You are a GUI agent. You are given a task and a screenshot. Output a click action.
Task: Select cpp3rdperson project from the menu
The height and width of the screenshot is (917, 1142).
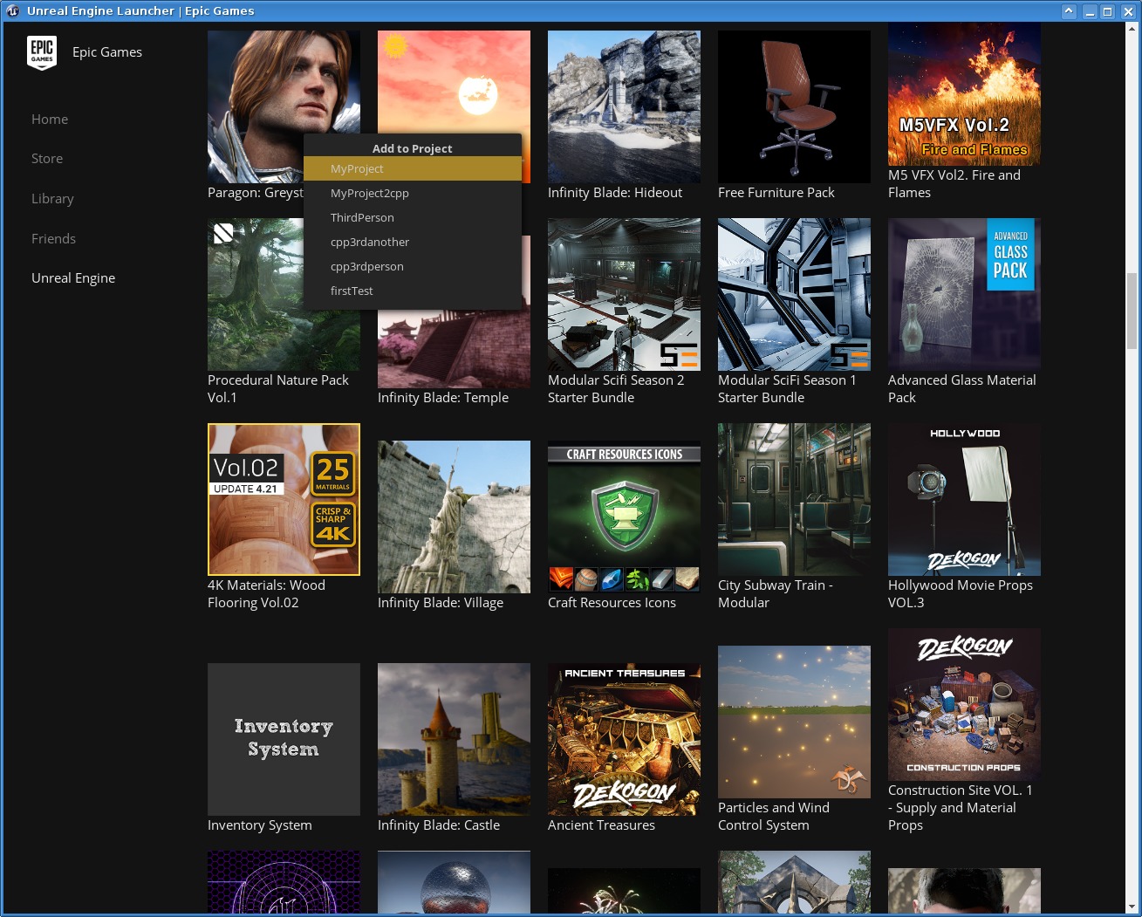pos(413,266)
